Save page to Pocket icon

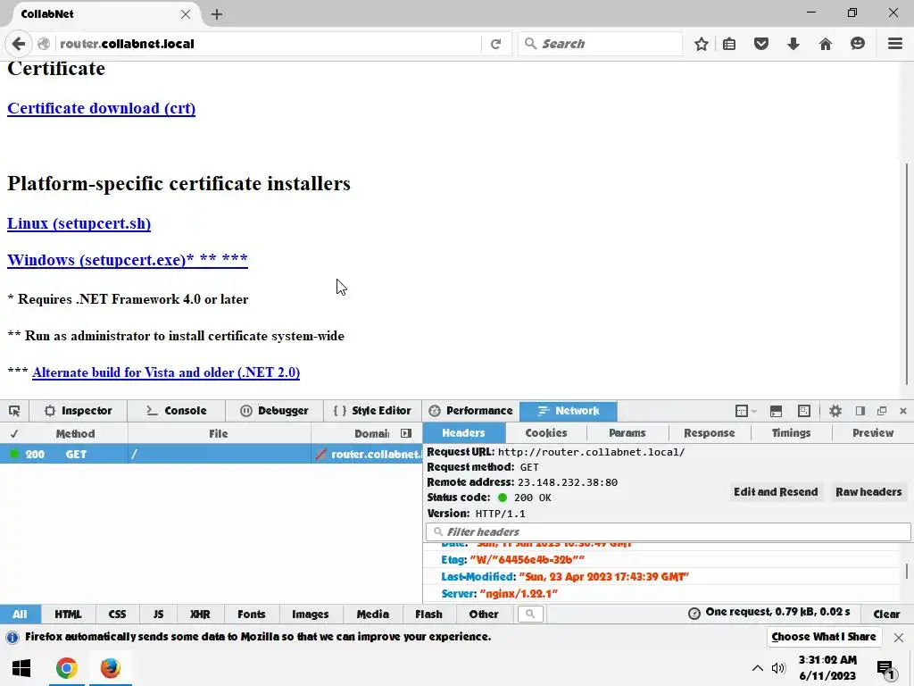click(x=761, y=44)
